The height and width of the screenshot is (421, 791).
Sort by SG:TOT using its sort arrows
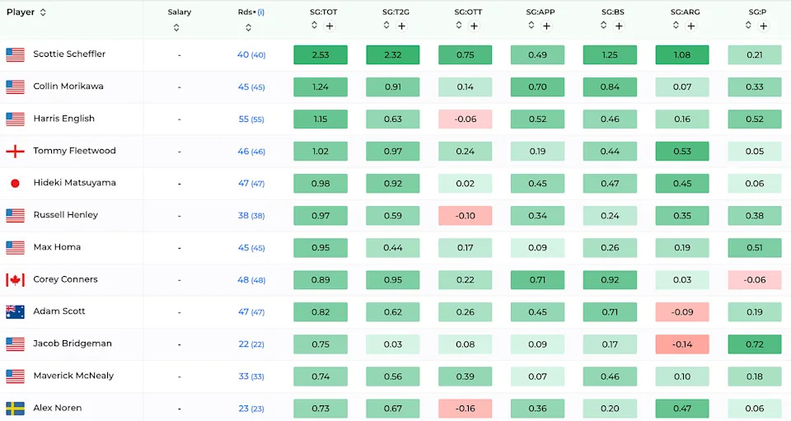314,26
